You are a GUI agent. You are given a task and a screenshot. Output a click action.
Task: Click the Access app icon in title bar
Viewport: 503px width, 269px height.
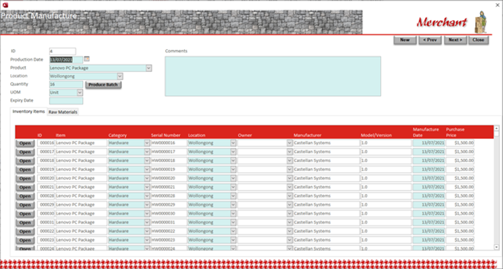pyautogui.click(x=5, y=5)
